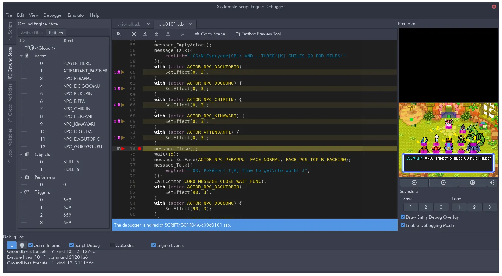Reset the emulator using the restart icon
The width and height of the screenshot is (502, 276).
[472, 183]
